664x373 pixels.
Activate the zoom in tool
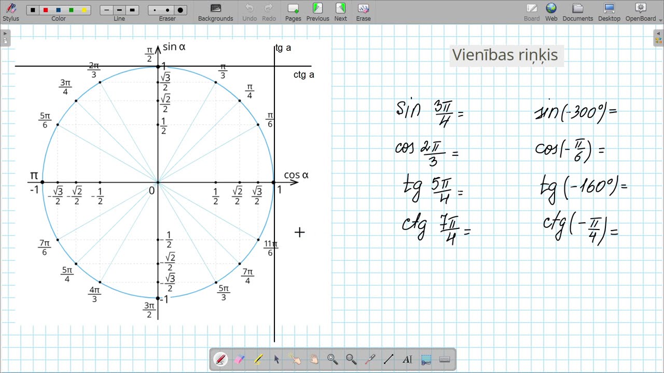pos(333,359)
